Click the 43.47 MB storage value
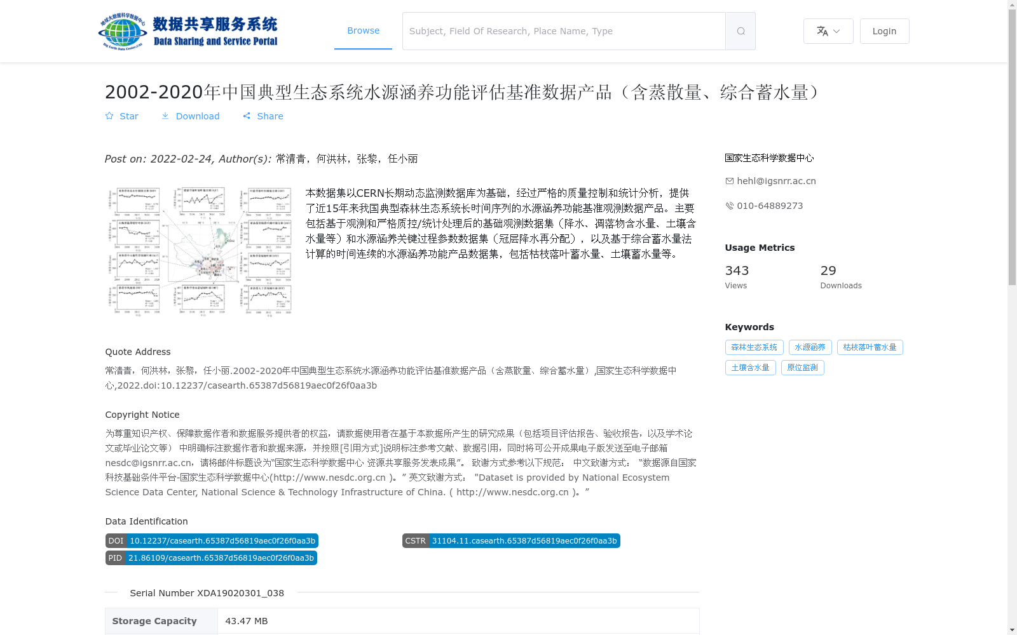 [x=247, y=621]
